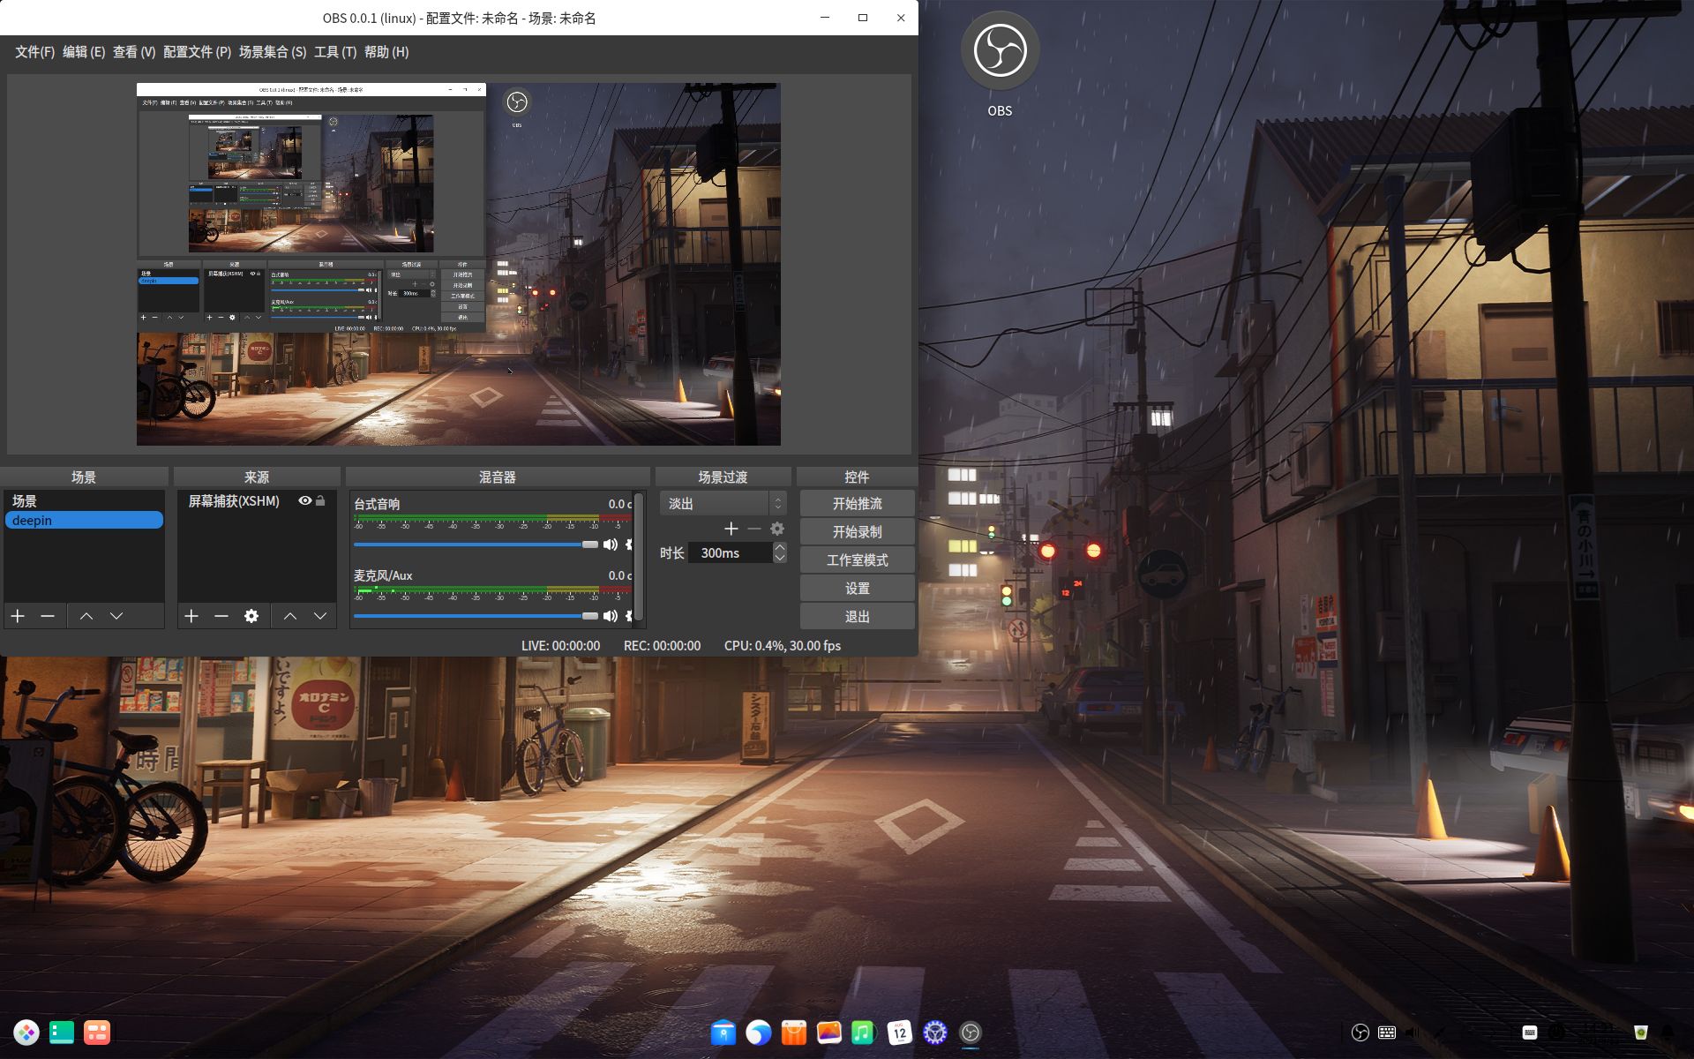
Task: Open the 淡出 transition dropdown
Action: click(x=723, y=503)
